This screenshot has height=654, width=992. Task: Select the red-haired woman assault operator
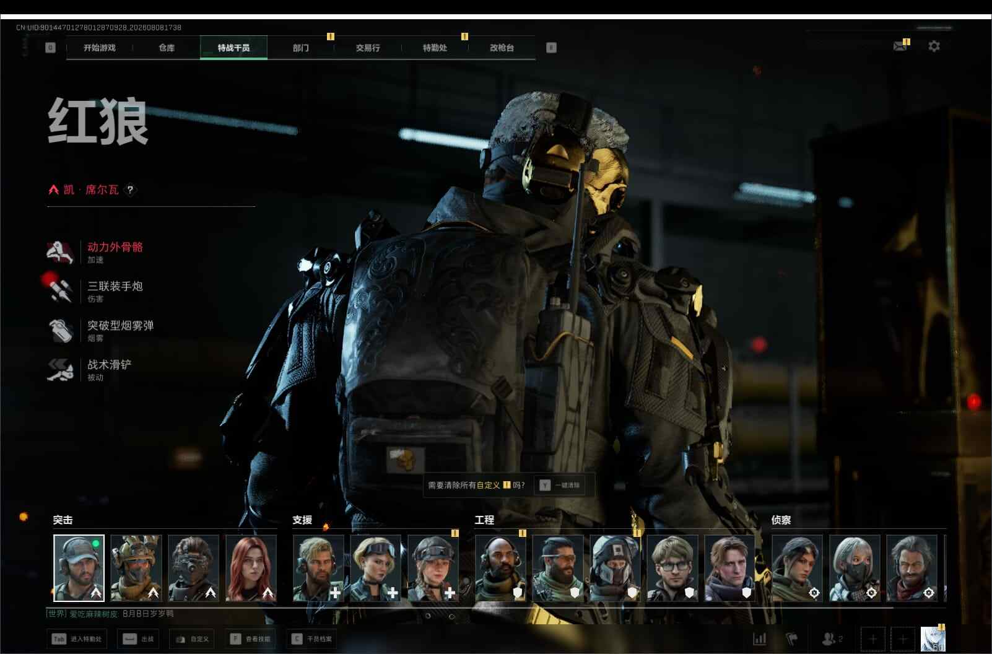click(251, 568)
